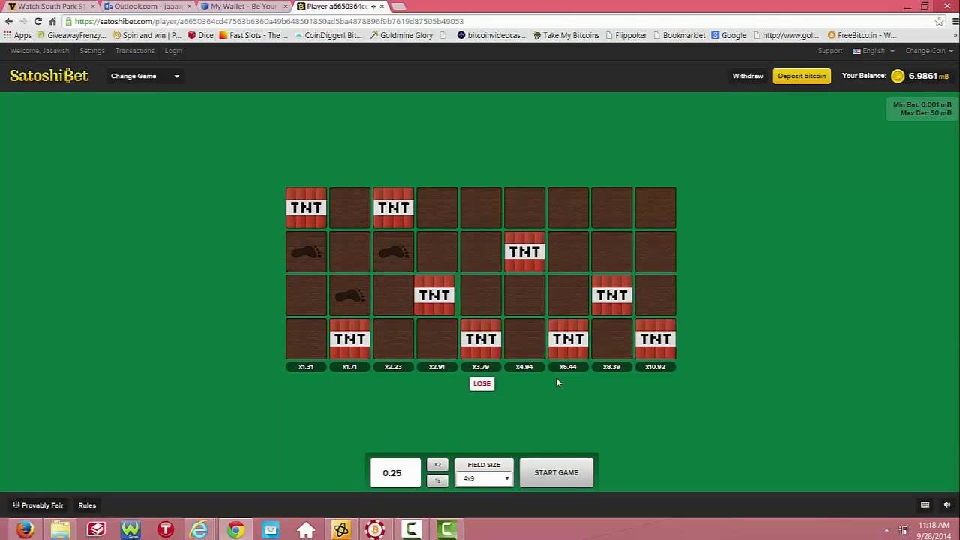Open the Dice bookmark
This screenshot has width=960, height=540.
pos(201,35)
